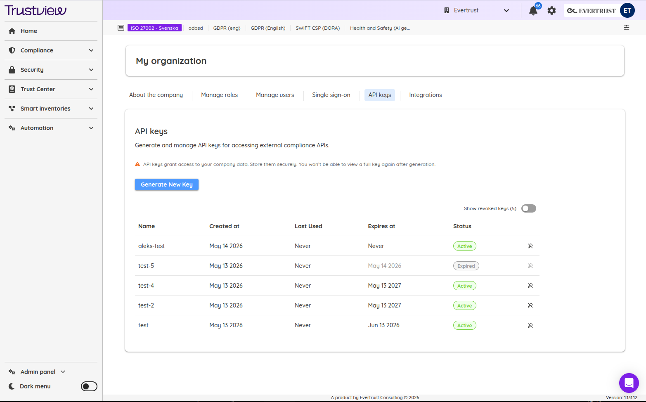Image resolution: width=646 pixels, height=402 pixels.
Task: Switch to Integrations tab
Action: click(426, 95)
